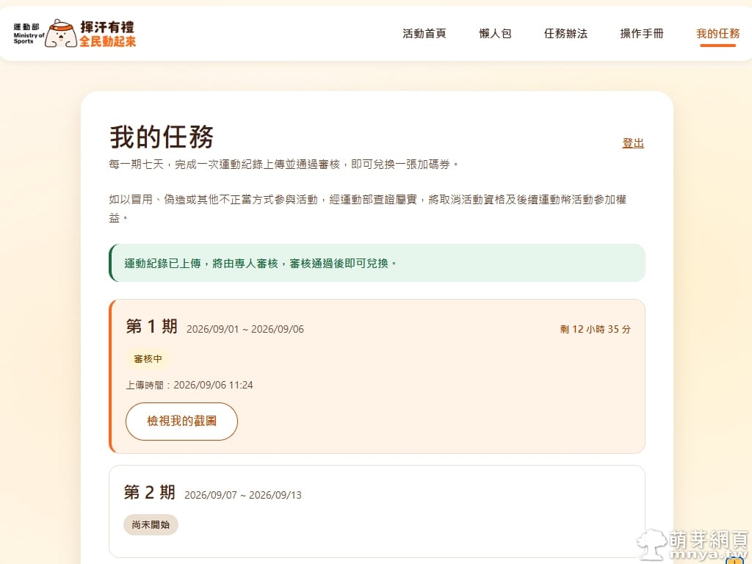Viewport: 752px width, 564px height.
Task: Click the 第 1 期 period heading
Action: tap(151, 327)
